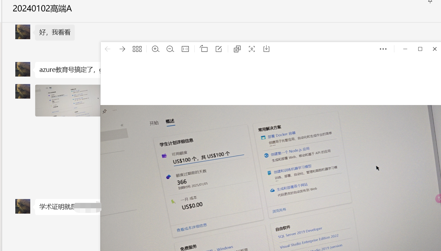Save the image with download icon
The height and width of the screenshot is (251, 441).
tap(266, 49)
